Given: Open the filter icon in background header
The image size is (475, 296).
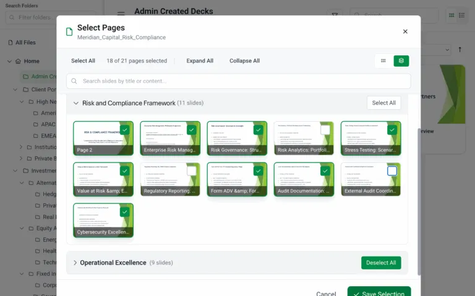Looking at the screenshot, I should (x=335, y=15).
